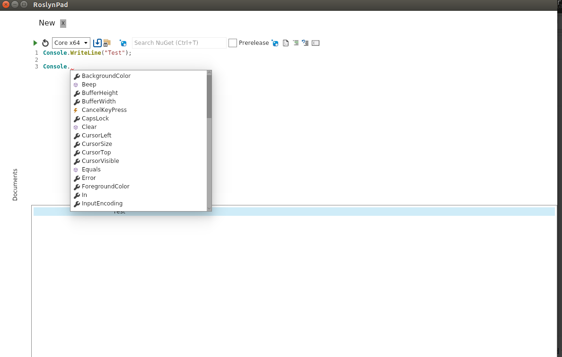Image resolution: width=562 pixels, height=357 pixels.
Task: Open a saved script file
Action: [x=107, y=42]
